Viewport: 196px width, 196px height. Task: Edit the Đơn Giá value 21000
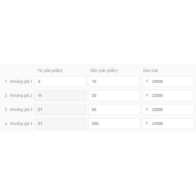[x=172, y=124]
